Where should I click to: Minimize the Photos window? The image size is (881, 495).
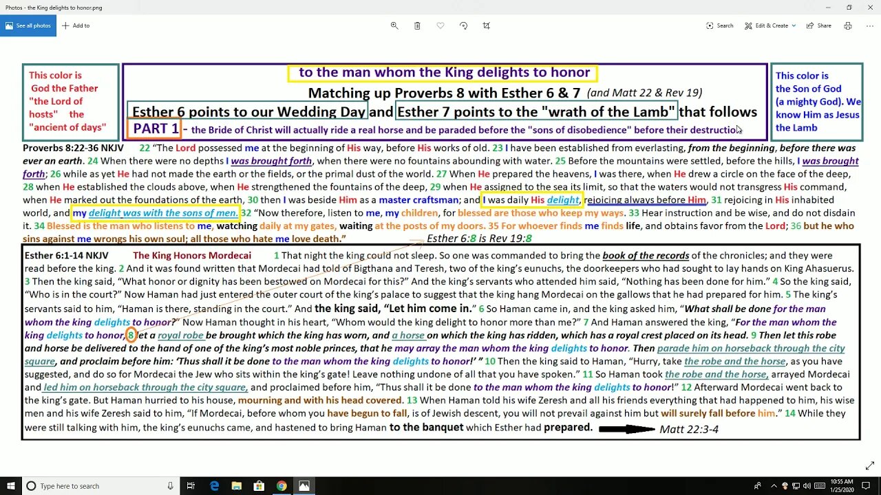pos(827,7)
